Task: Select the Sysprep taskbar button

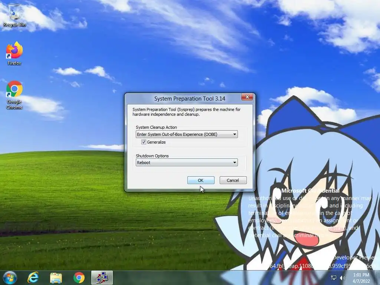Action: pyautogui.click(x=102, y=278)
